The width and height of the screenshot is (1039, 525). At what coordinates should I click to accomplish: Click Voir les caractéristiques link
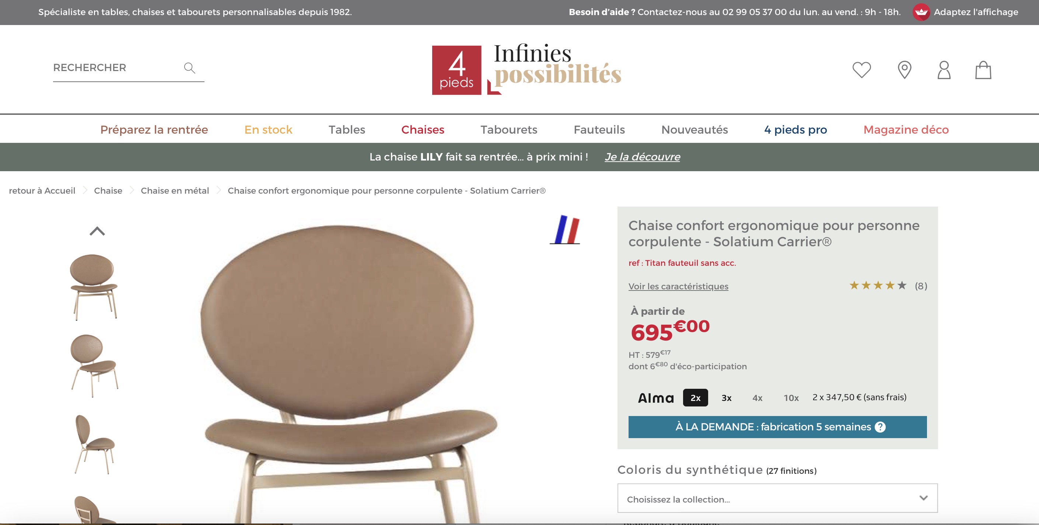pyautogui.click(x=678, y=286)
